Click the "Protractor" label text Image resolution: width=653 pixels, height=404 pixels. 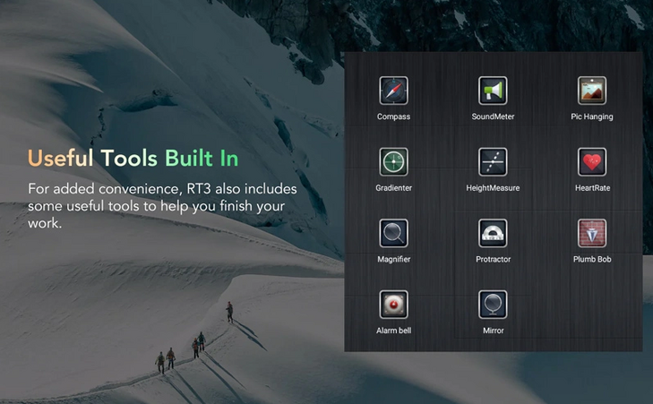493,259
